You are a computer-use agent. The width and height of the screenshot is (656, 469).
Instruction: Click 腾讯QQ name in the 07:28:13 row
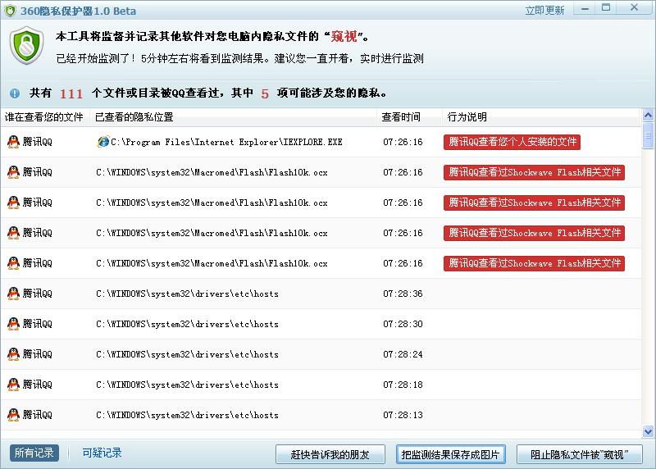pyautogui.click(x=37, y=415)
